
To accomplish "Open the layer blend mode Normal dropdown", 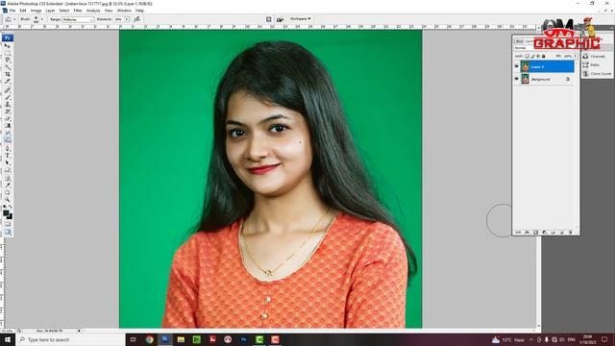I will coord(524,48).
